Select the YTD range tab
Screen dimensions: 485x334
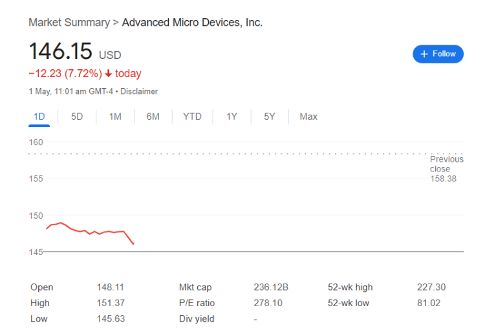click(x=192, y=117)
